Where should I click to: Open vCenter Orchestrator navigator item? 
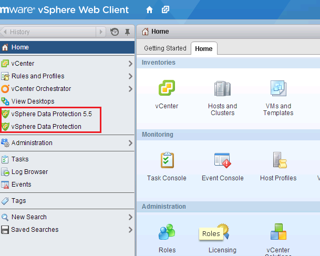[67, 89]
